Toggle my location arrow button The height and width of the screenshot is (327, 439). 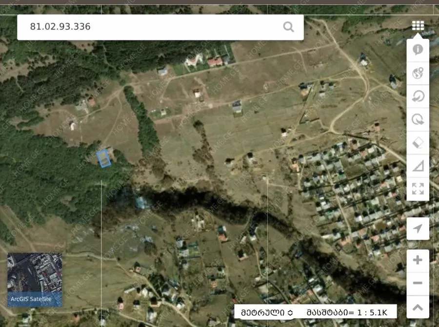coord(418,229)
